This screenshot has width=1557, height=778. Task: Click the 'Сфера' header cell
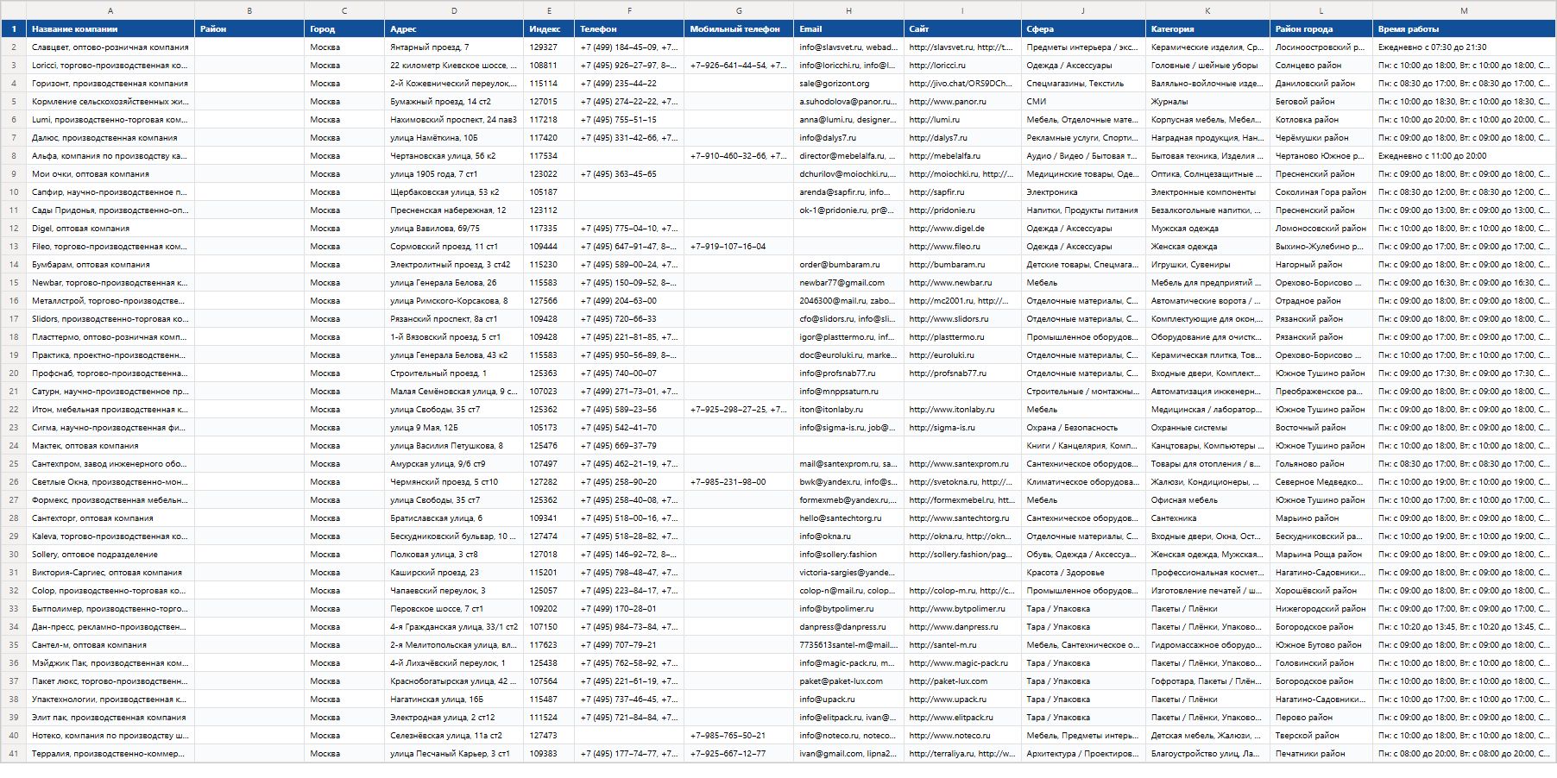(x=1083, y=28)
